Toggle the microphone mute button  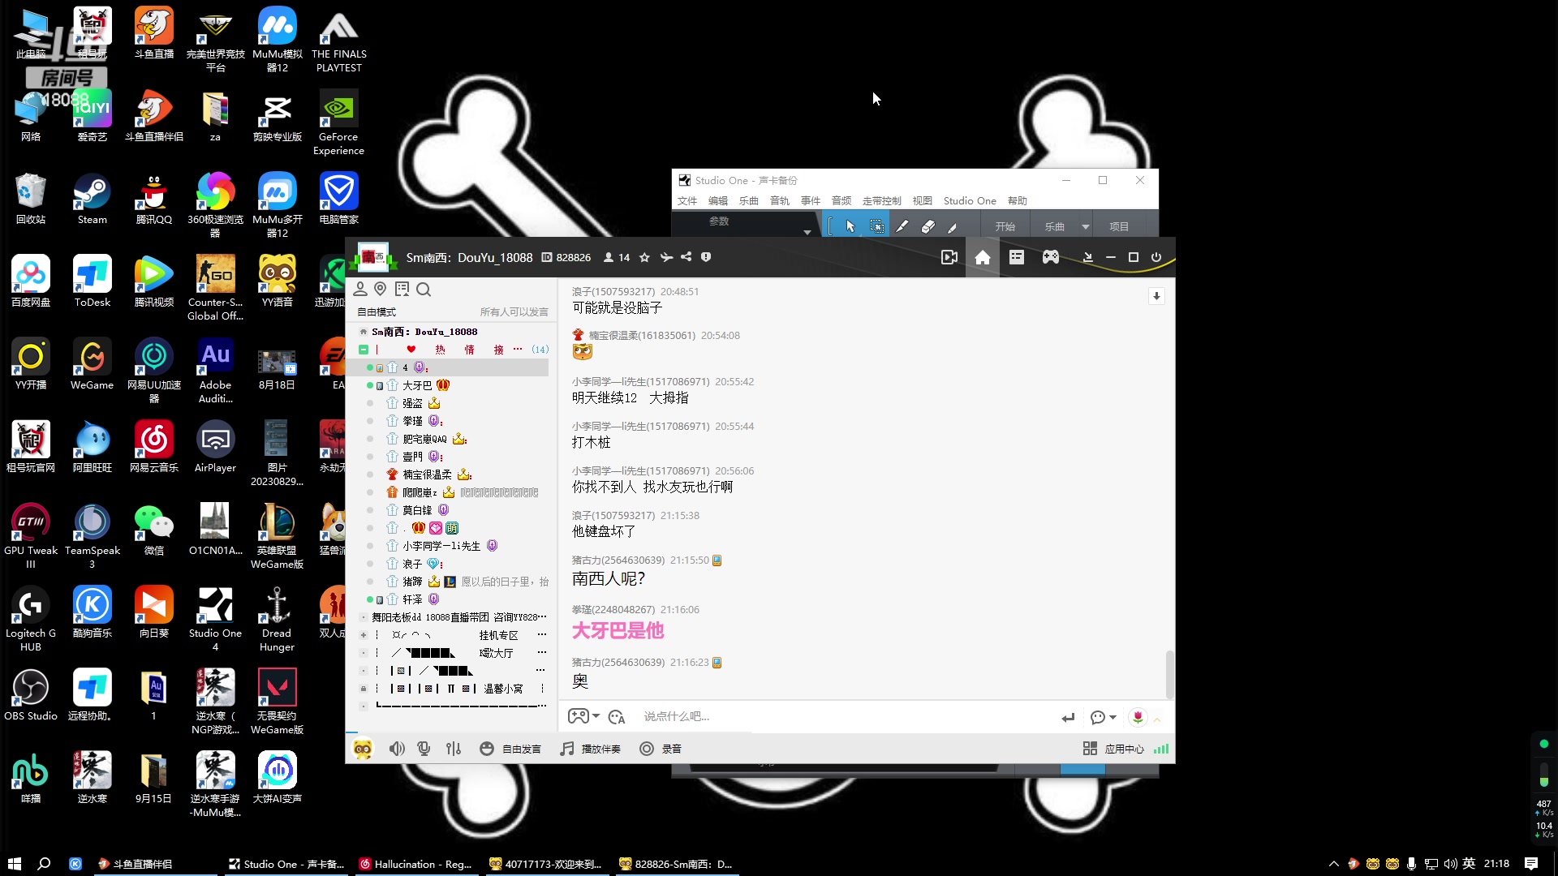[x=424, y=749]
